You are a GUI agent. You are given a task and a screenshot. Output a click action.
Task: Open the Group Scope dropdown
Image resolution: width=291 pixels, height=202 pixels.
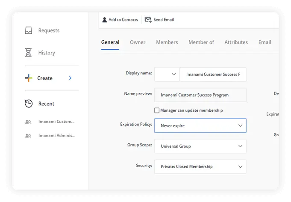tap(200, 146)
